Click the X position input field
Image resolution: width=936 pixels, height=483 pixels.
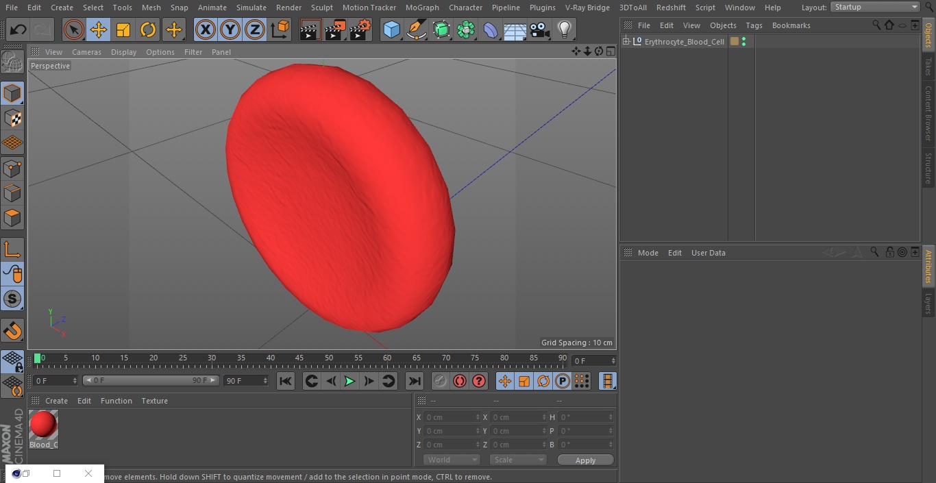[x=452, y=417]
